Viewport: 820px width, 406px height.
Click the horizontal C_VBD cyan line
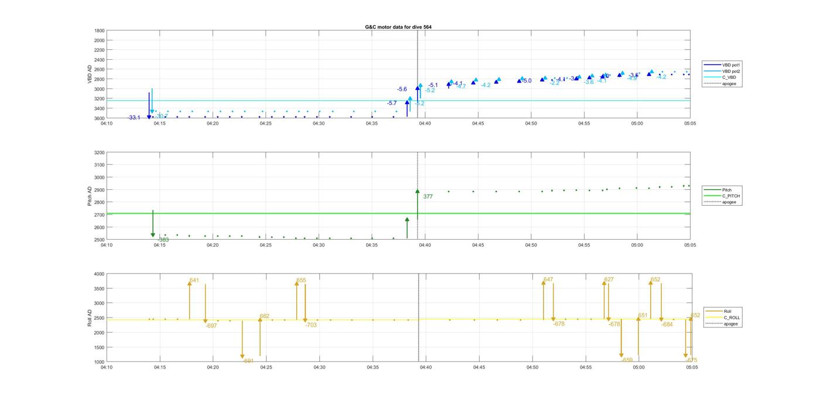[x=398, y=101]
